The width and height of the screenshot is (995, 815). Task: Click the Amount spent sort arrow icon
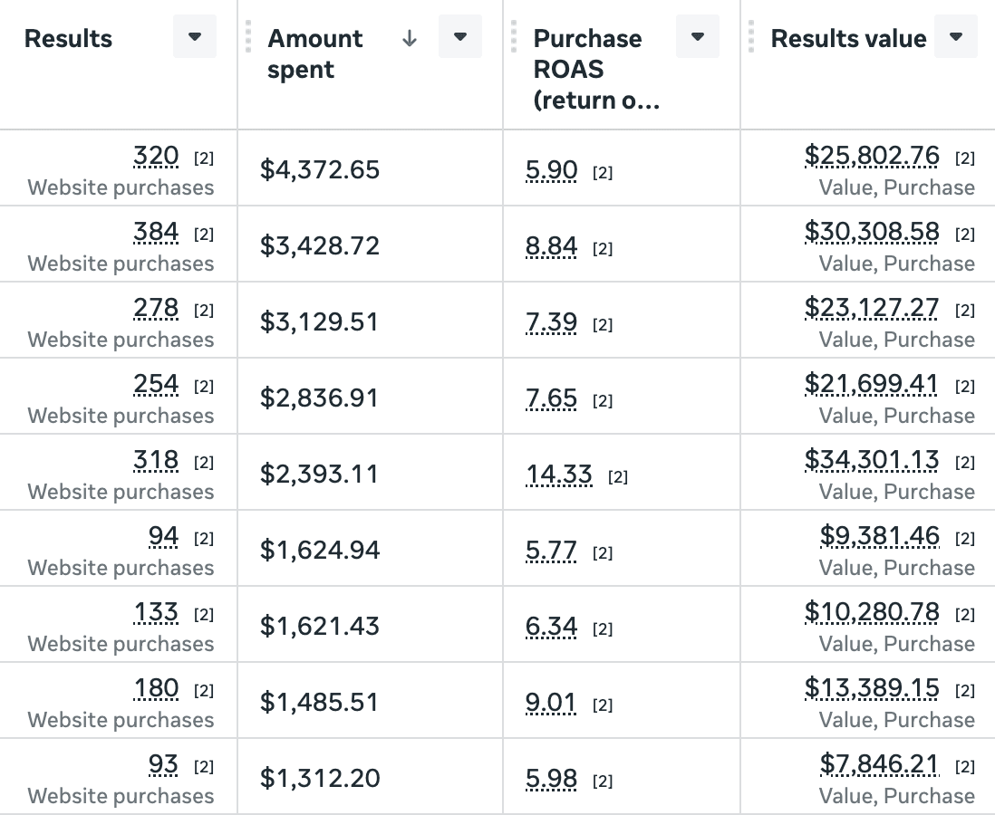tap(410, 38)
